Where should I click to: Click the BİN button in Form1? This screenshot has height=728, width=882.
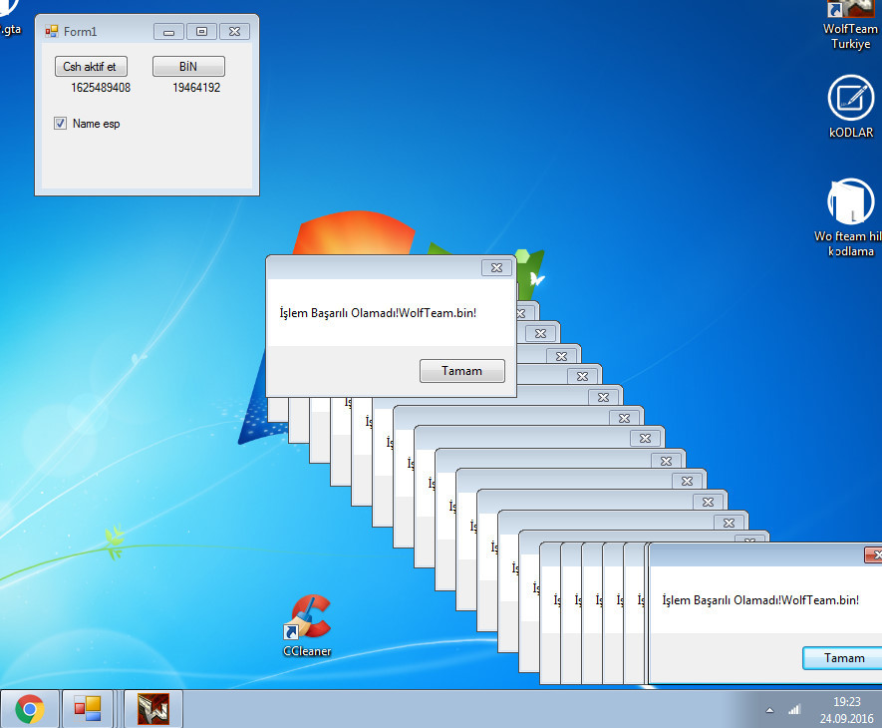point(188,67)
